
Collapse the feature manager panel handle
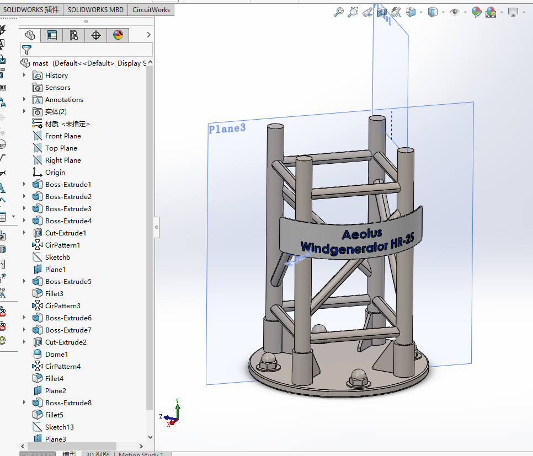point(157,227)
